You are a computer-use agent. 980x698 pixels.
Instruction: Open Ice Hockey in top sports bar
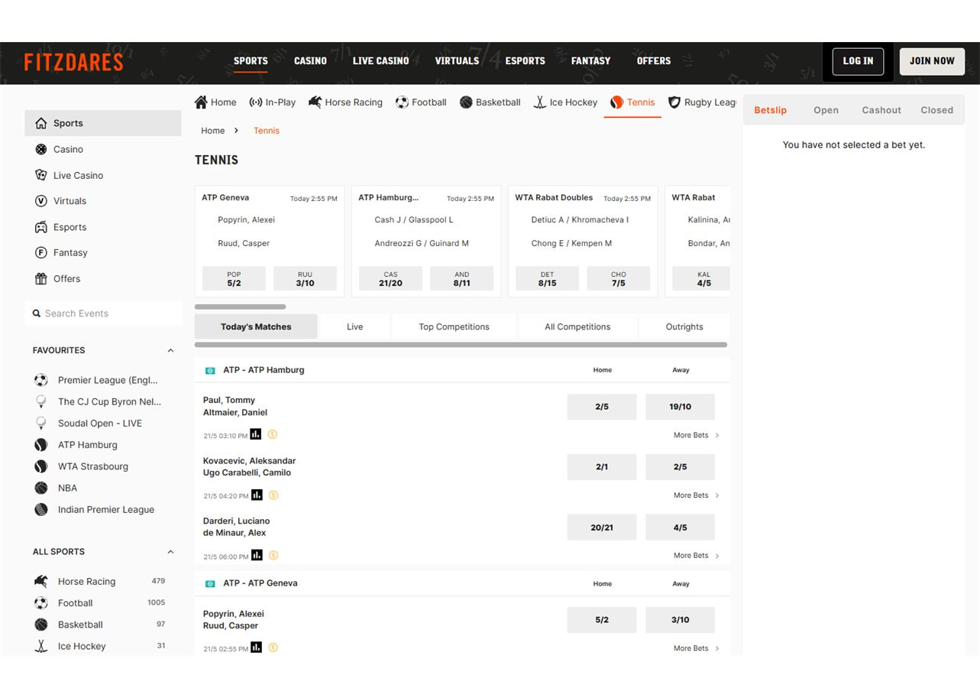point(565,102)
